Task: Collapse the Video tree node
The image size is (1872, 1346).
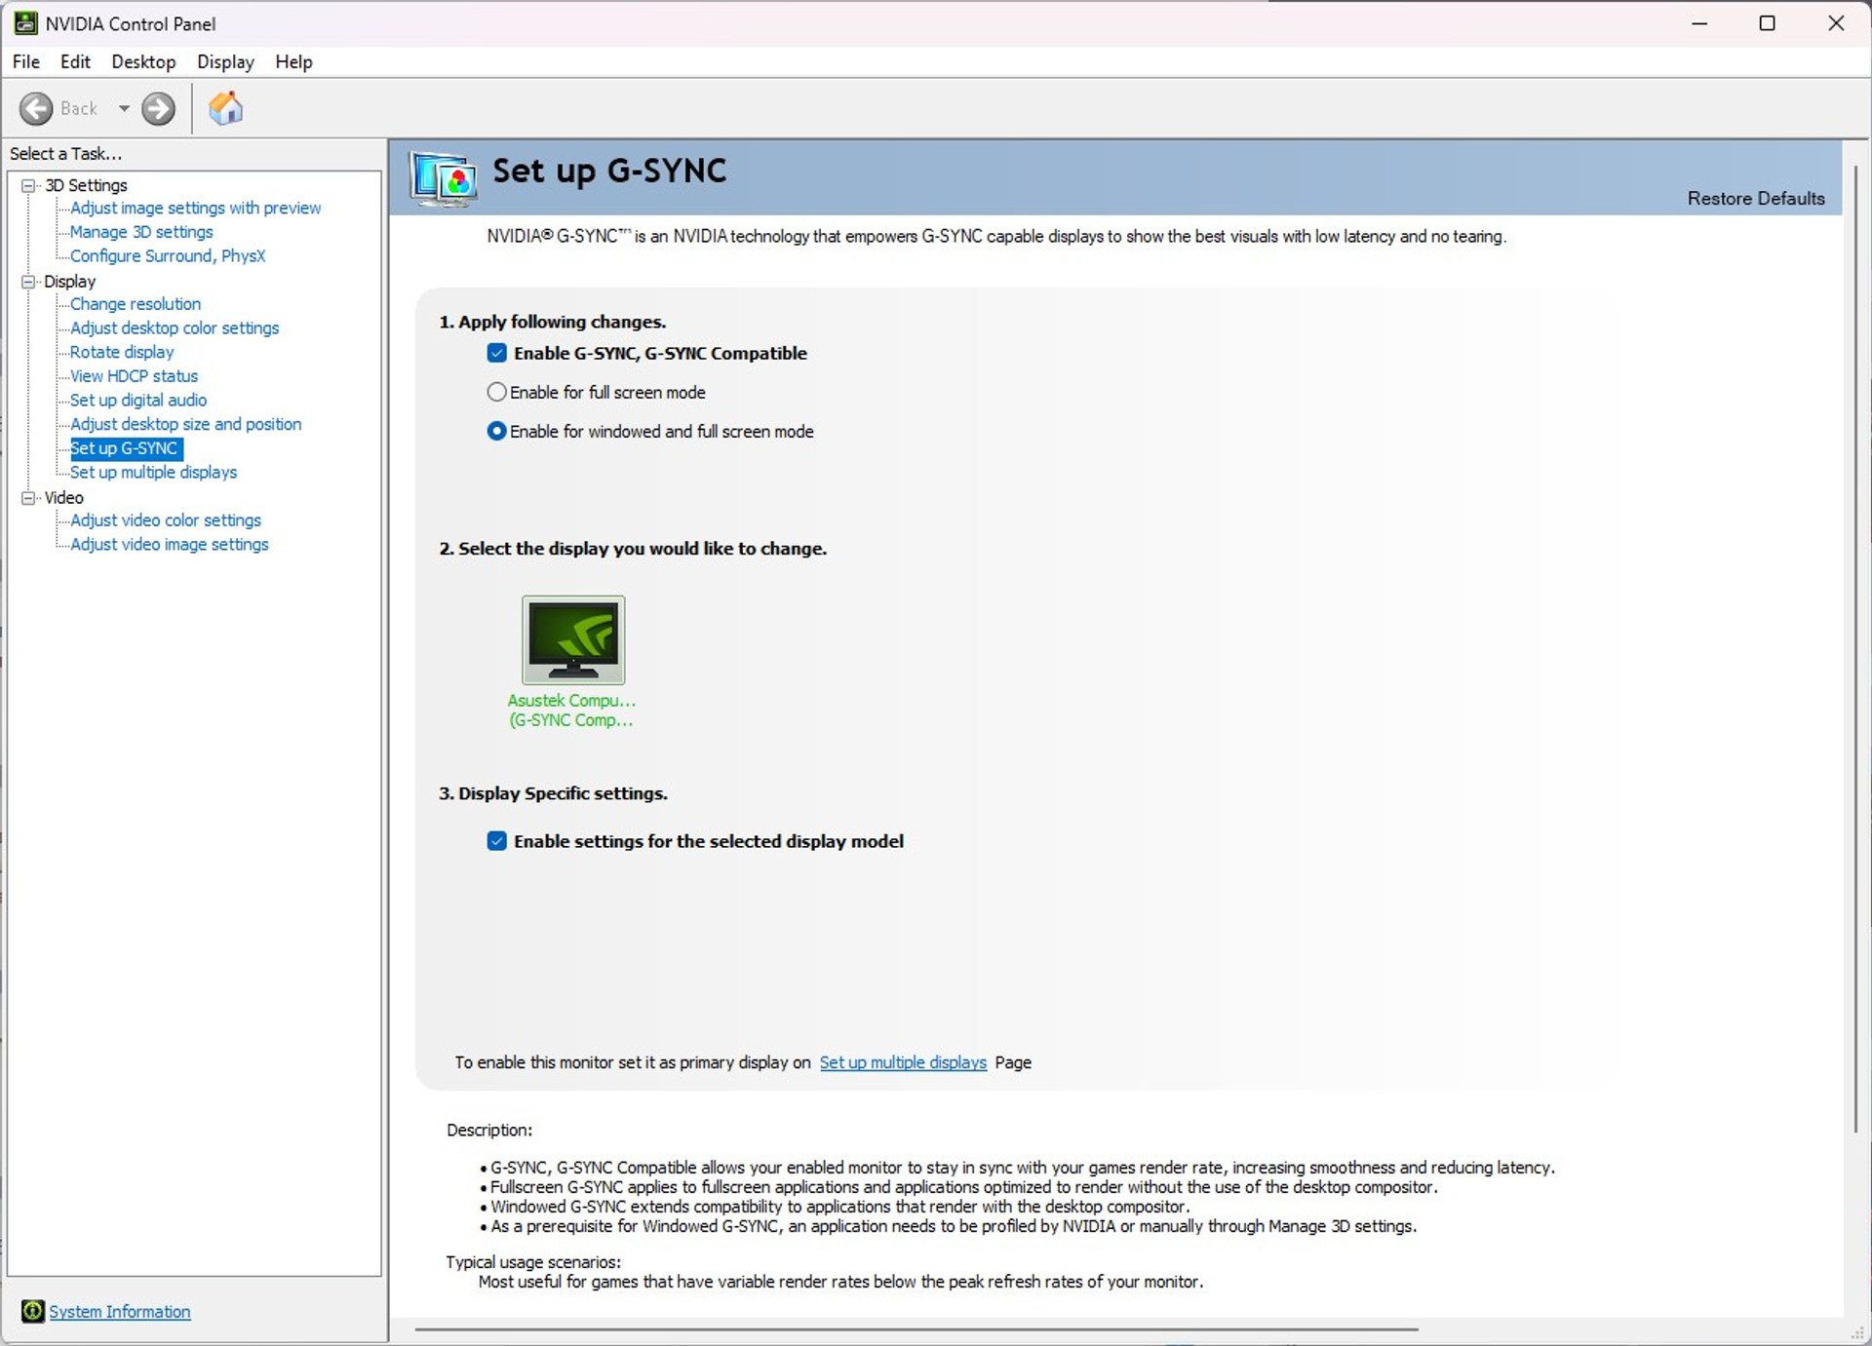Action: coord(28,498)
